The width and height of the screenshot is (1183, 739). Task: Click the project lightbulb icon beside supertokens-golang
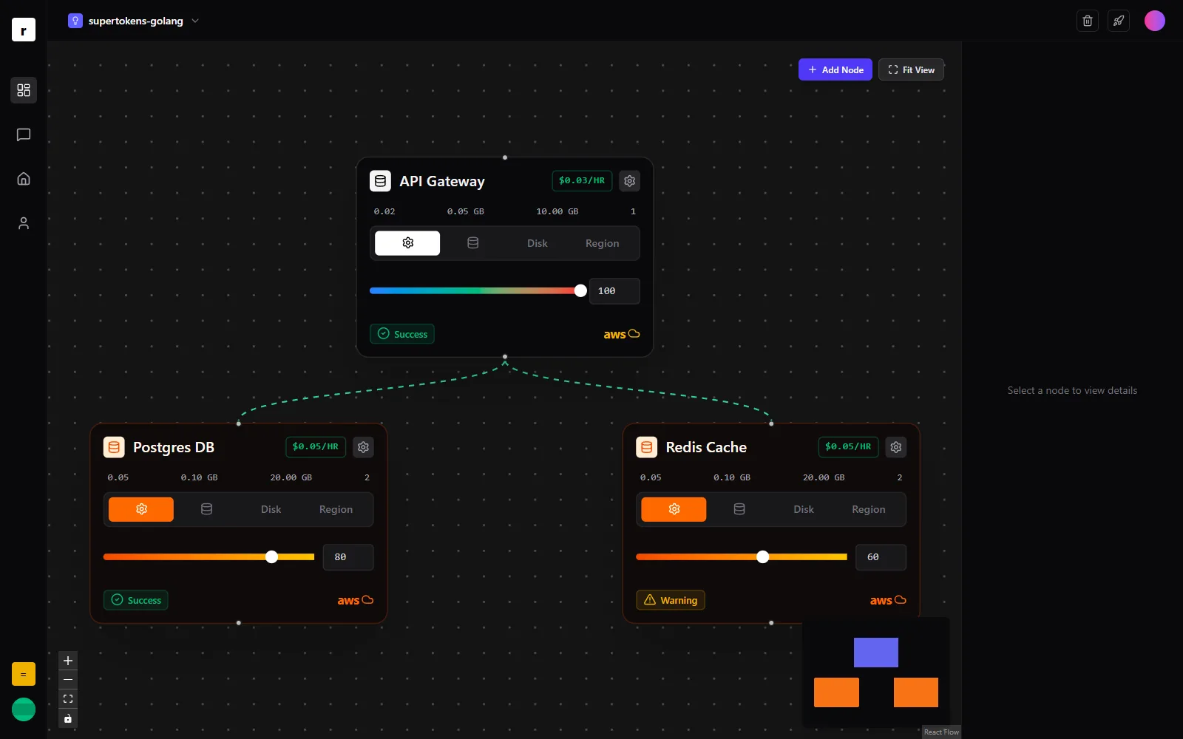75,21
